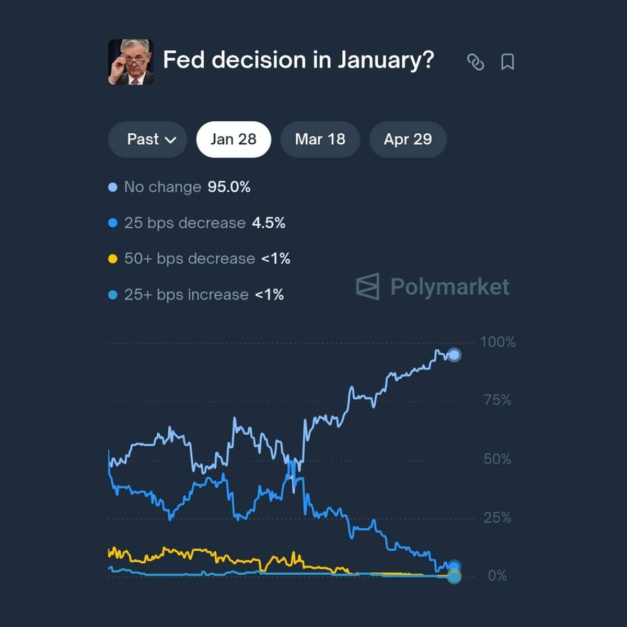Click the No change legend dot
This screenshot has width=627, height=627.
(112, 187)
